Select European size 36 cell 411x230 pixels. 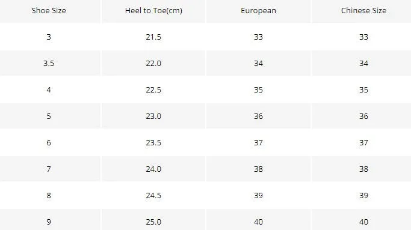258,116
